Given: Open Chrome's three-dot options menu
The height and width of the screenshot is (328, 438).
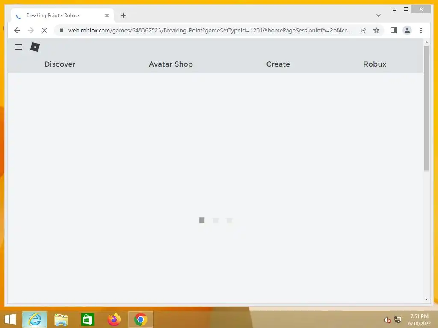Looking at the screenshot, I should [x=421, y=30].
